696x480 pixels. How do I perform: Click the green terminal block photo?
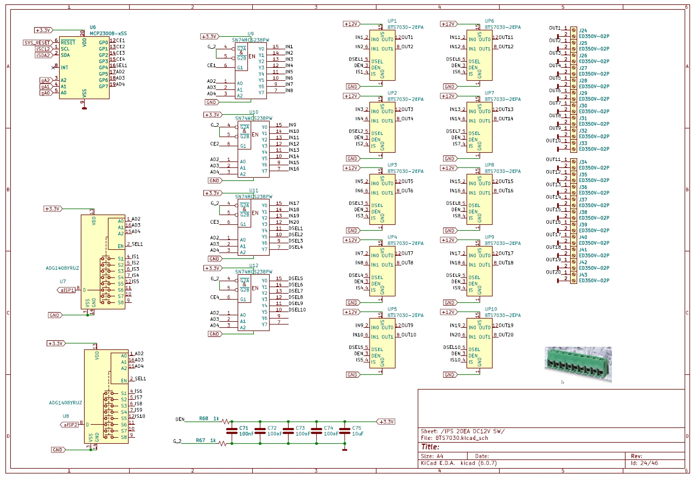[x=578, y=365]
